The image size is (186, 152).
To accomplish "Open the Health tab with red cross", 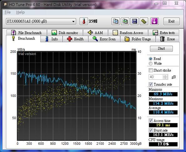I will [x=75, y=39].
